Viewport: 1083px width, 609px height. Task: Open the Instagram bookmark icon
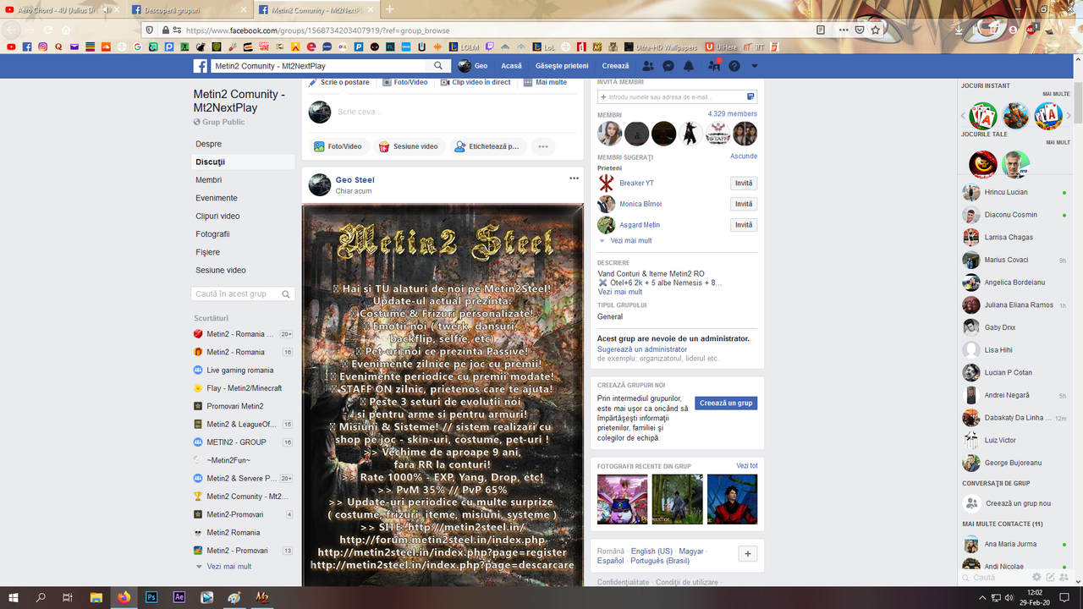coord(42,47)
